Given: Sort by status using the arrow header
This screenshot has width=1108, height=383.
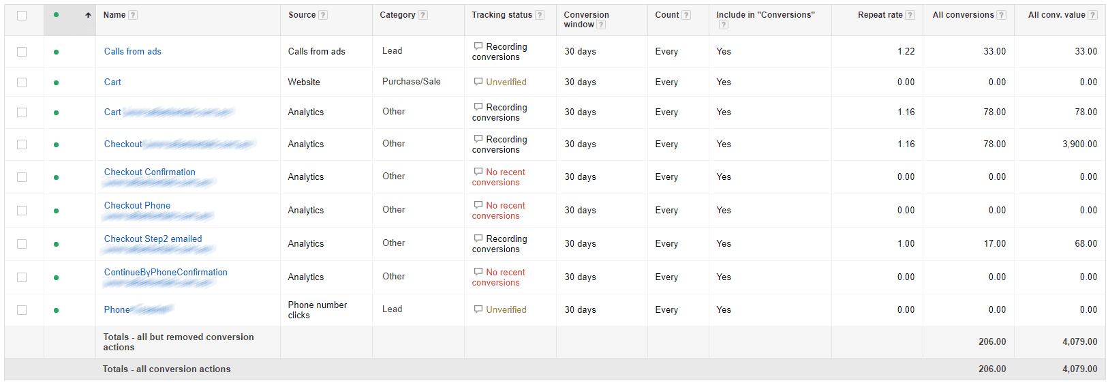Looking at the screenshot, I should 88,15.
